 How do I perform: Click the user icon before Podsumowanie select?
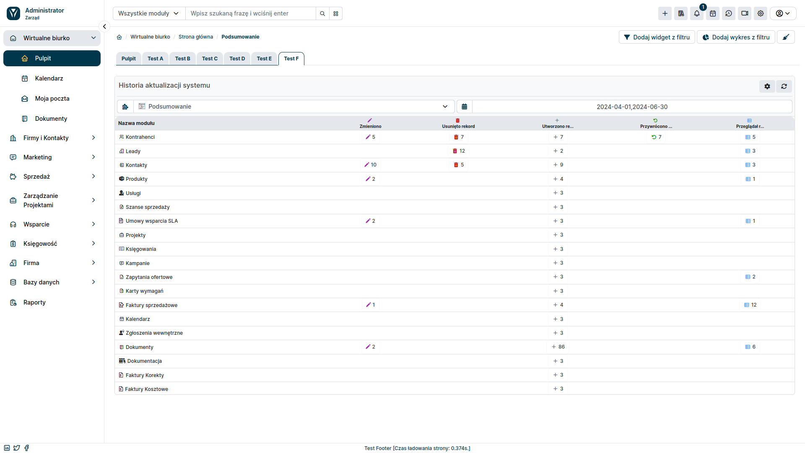pyautogui.click(x=125, y=107)
